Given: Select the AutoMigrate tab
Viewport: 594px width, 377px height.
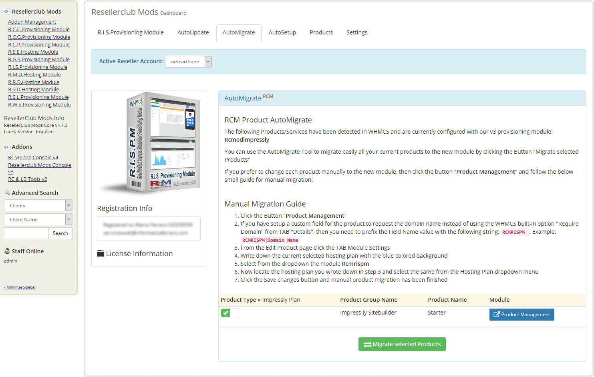Looking at the screenshot, I should click(239, 32).
